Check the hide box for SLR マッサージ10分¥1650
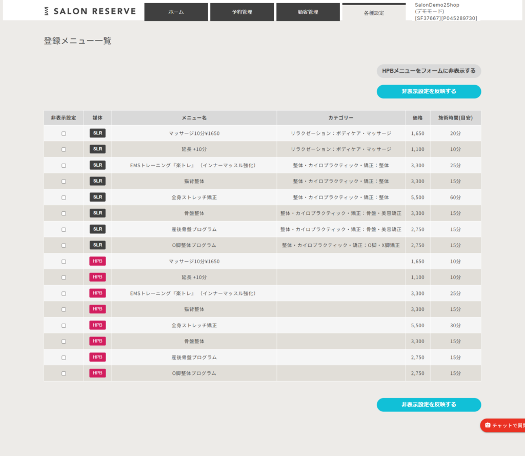 click(64, 133)
